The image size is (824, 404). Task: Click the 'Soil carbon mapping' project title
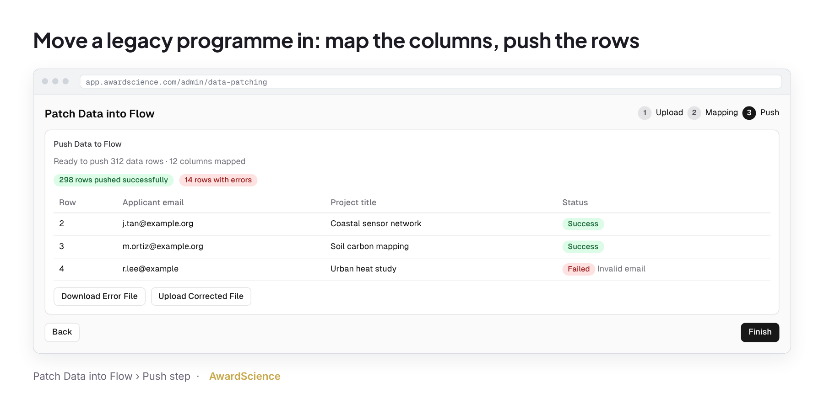click(369, 246)
